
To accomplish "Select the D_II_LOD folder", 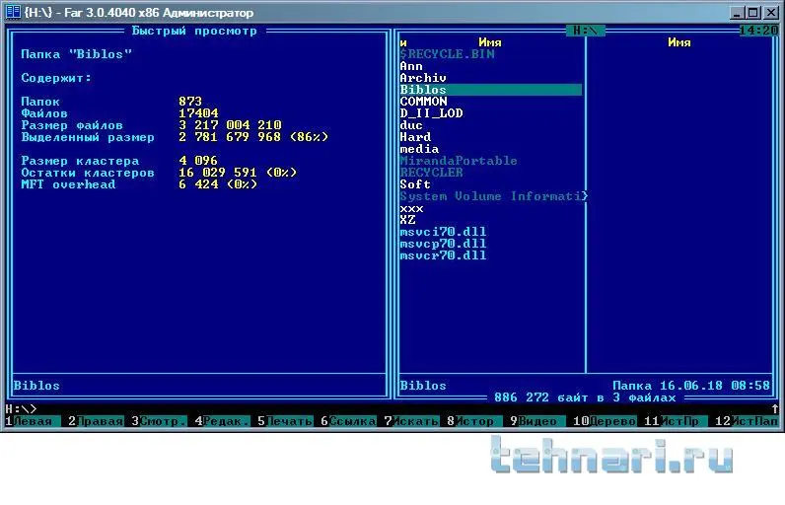I will (x=431, y=113).
